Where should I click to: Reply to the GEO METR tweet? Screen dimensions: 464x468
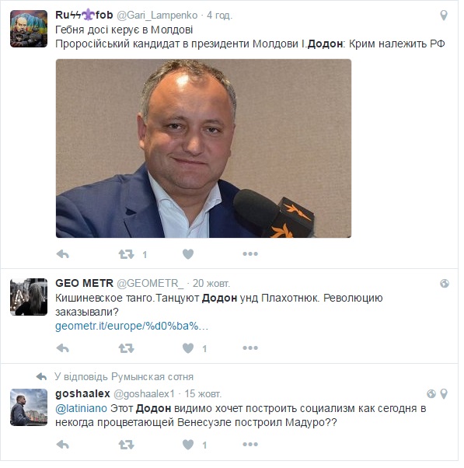pyautogui.click(x=63, y=348)
